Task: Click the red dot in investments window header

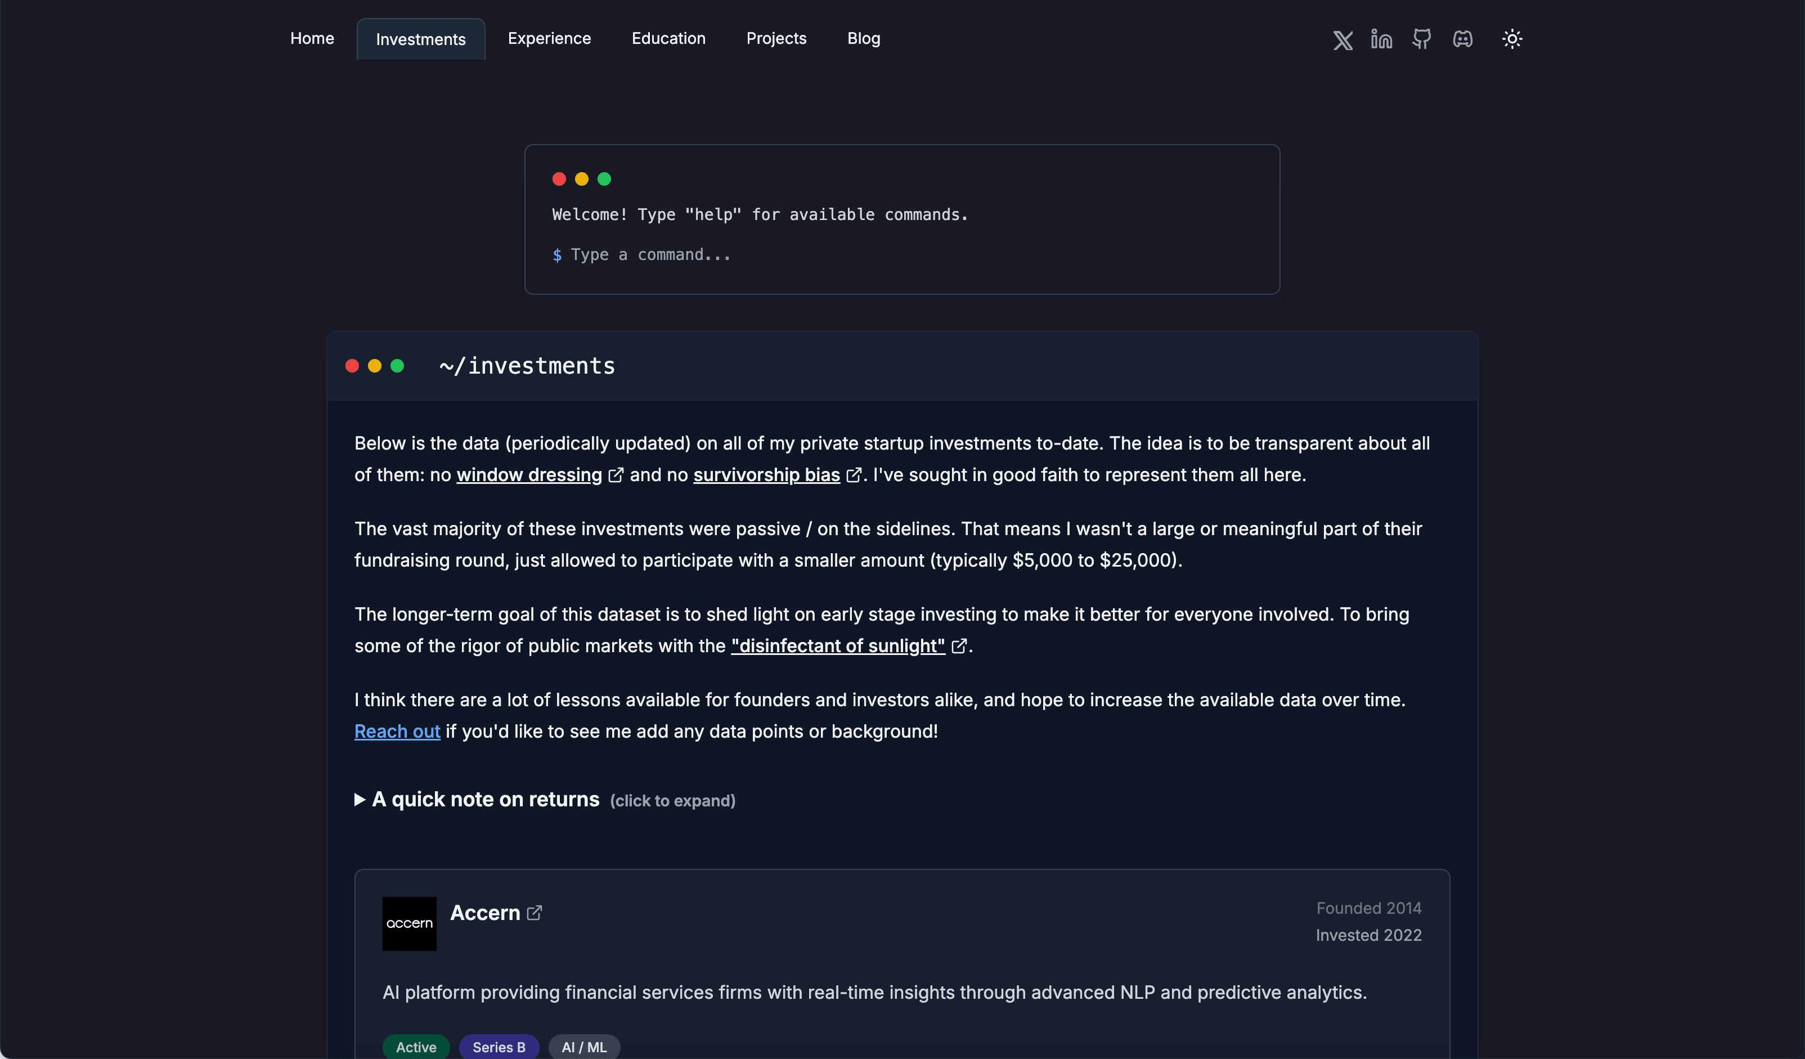Action: [352, 366]
